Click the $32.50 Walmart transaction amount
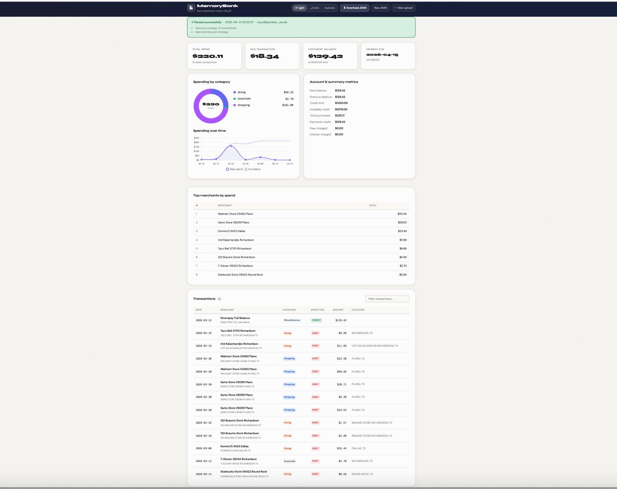 tap(341, 359)
